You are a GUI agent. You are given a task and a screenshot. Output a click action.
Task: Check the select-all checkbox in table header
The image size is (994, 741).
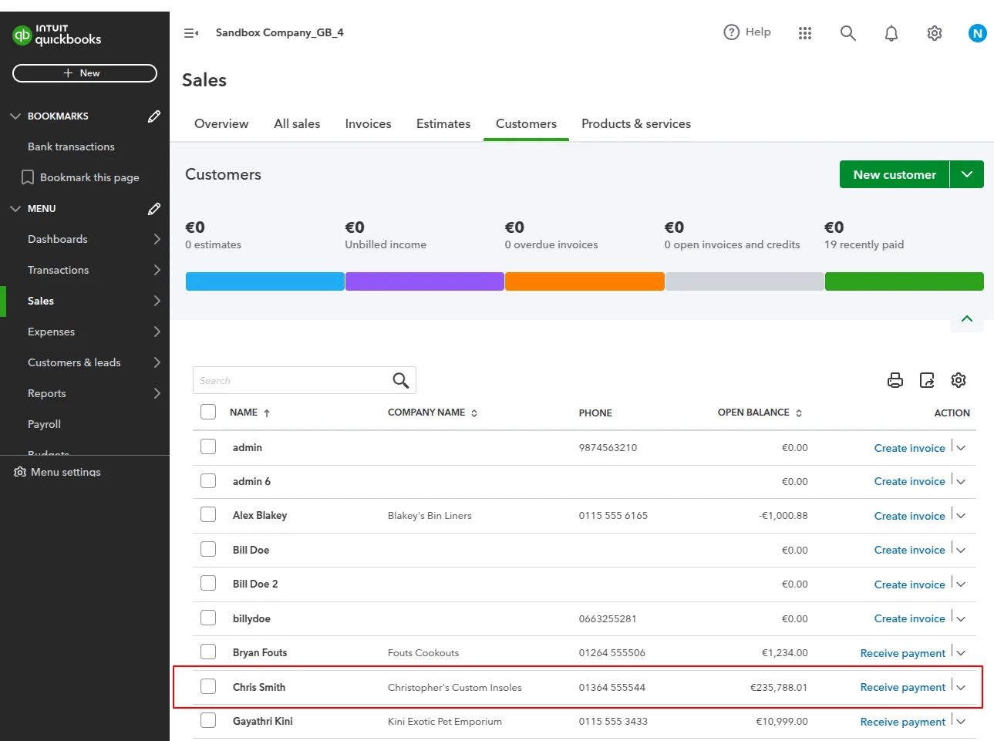coord(208,412)
